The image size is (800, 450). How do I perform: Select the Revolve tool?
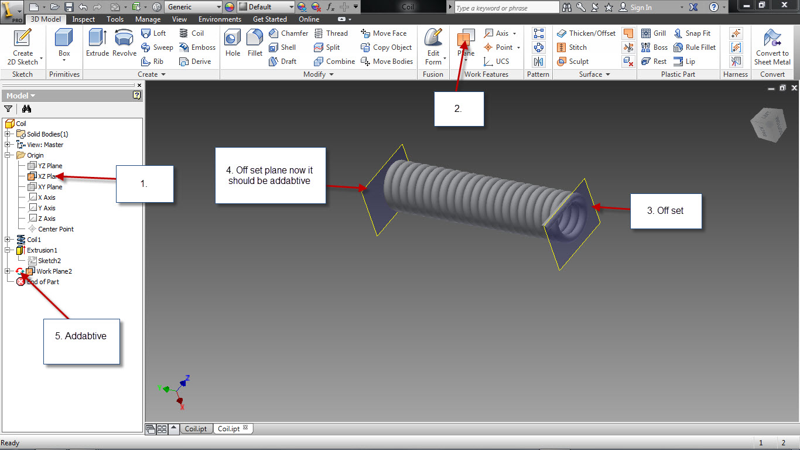(x=124, y=43)
